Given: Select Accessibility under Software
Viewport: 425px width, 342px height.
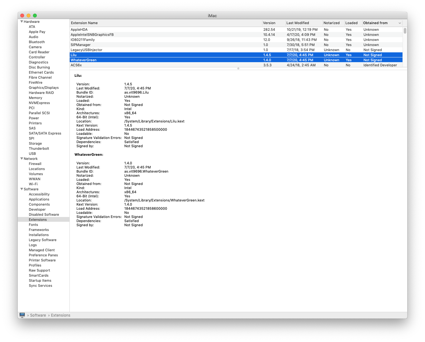Looking at the screenshot, I should pos(39,194).
